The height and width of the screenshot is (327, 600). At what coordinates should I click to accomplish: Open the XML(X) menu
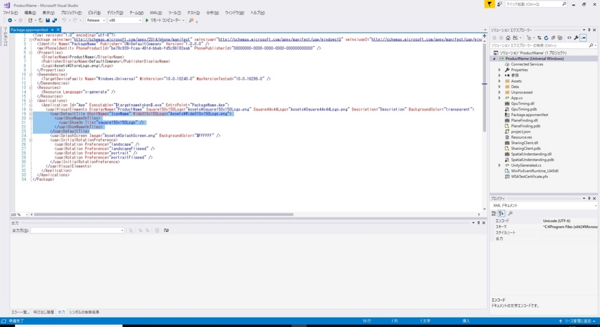point(155,13)
